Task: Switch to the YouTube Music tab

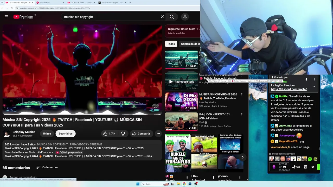Action: click(50, 3)
